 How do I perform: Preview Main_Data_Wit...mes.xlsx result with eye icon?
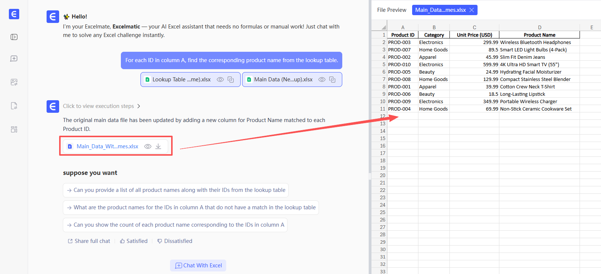point(148,146)
